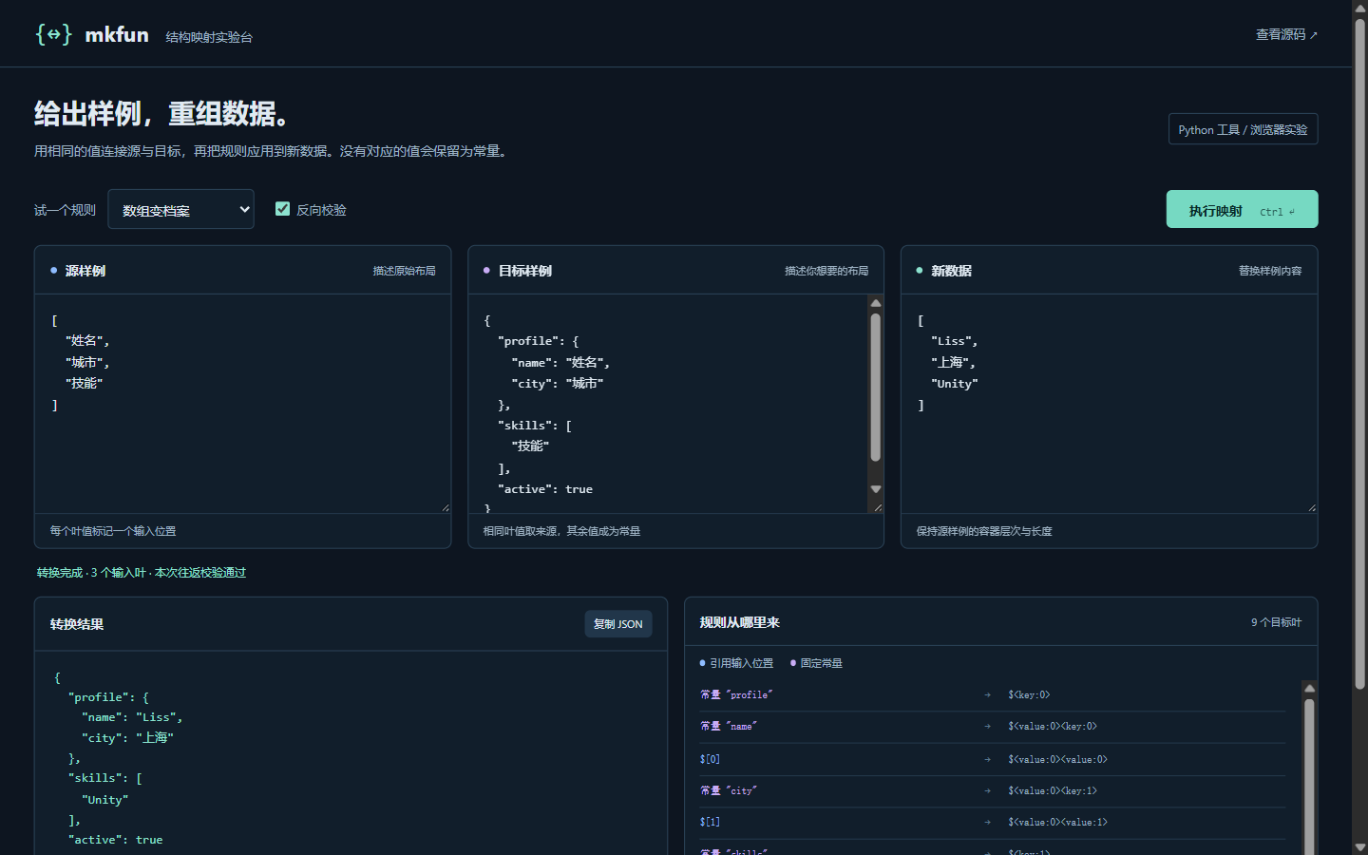Click the 结构映射实验台 subtitle
This screenshot has height=855, width=1368.
tap(209, 37)
